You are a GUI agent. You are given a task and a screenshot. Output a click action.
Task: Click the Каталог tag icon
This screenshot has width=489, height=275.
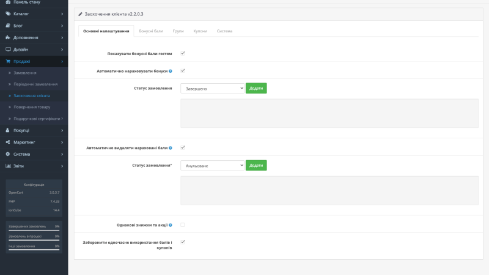pyautogui.click(x=8, y=13)
